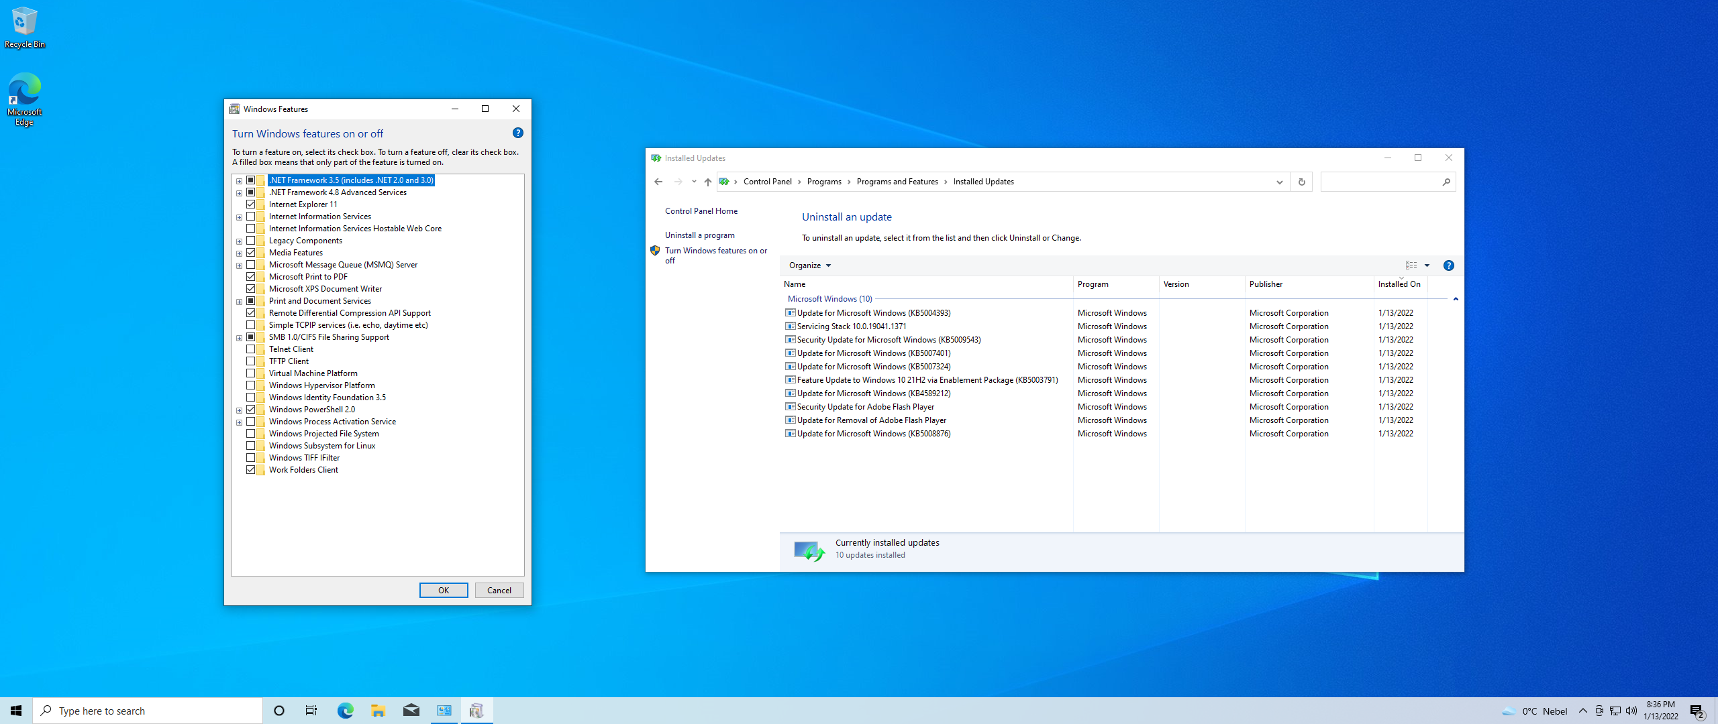
Task: Click OK in Windows Features
Action: point(444,591)
